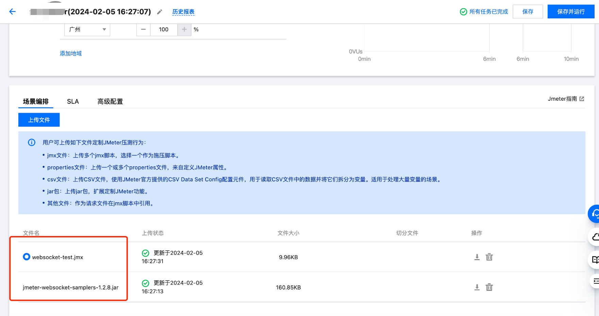Download the websocket-test.jmx file
The width and height of the screenshot is (599, 316).
tap(477, 257)
